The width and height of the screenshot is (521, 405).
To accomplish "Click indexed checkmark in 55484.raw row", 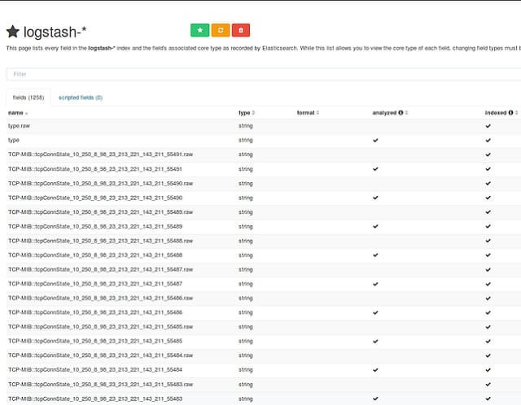I will tap(488, 355).
